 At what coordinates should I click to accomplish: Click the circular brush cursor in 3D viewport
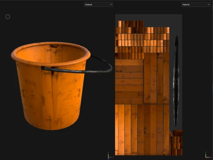8,16
